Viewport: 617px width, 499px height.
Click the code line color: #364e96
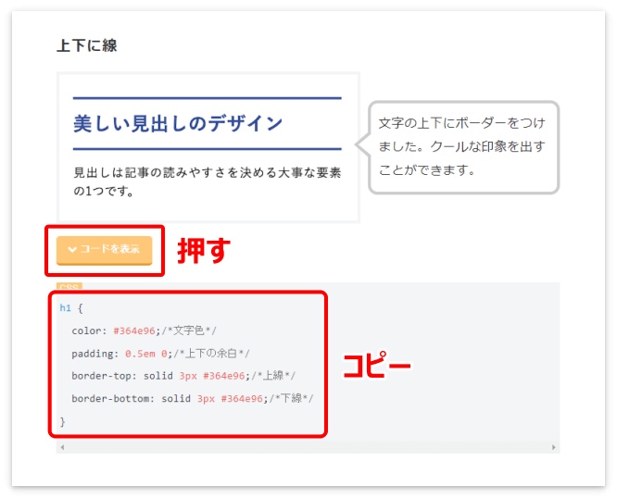(144, 331)
